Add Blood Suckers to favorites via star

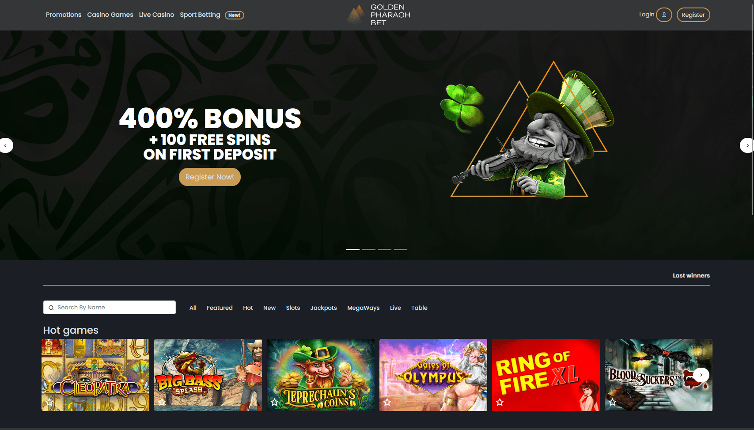[613, 402]
